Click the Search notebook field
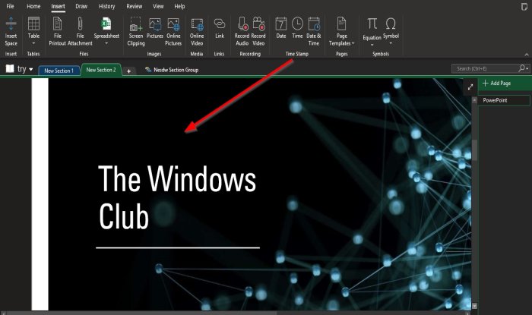The image size is (532, 315). click(x=485, y=68)
